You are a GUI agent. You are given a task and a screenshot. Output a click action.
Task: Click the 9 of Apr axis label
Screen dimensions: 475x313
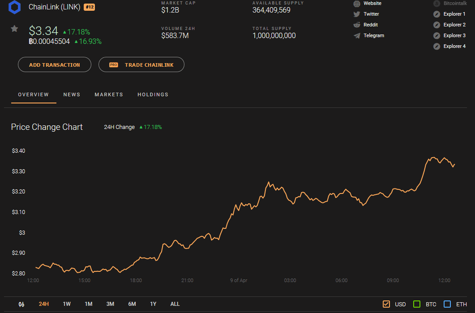[x=239, y=281]
